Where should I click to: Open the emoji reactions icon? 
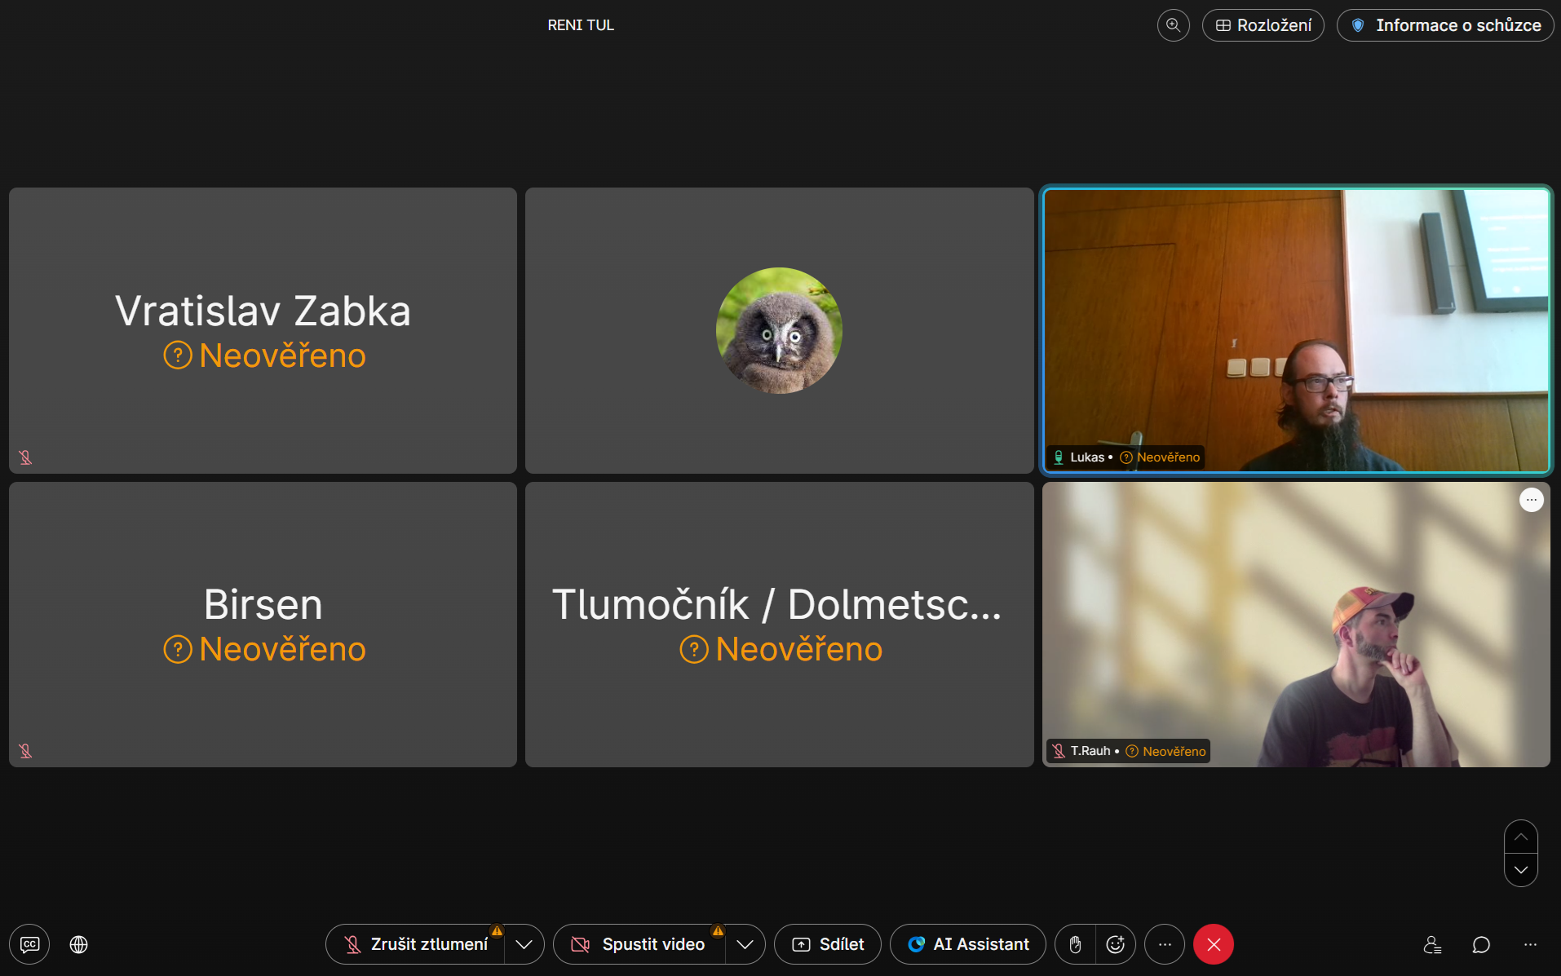[x=1115, y=944]
